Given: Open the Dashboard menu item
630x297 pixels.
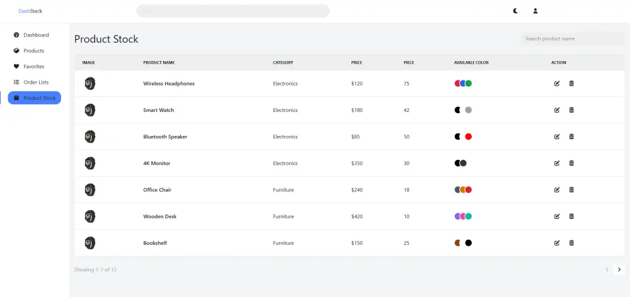Looking at the screenshot, I should tap(35, 35).
